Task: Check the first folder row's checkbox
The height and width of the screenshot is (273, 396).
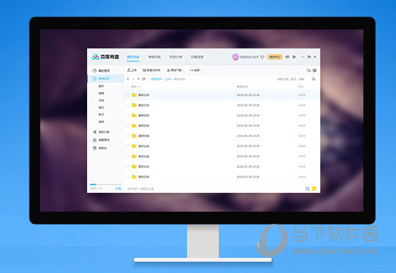Action: tap(128, 95)
